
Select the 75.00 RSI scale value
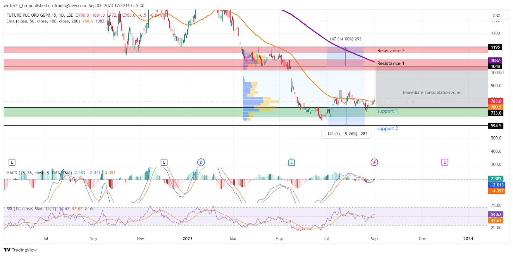tap(496, 205)
